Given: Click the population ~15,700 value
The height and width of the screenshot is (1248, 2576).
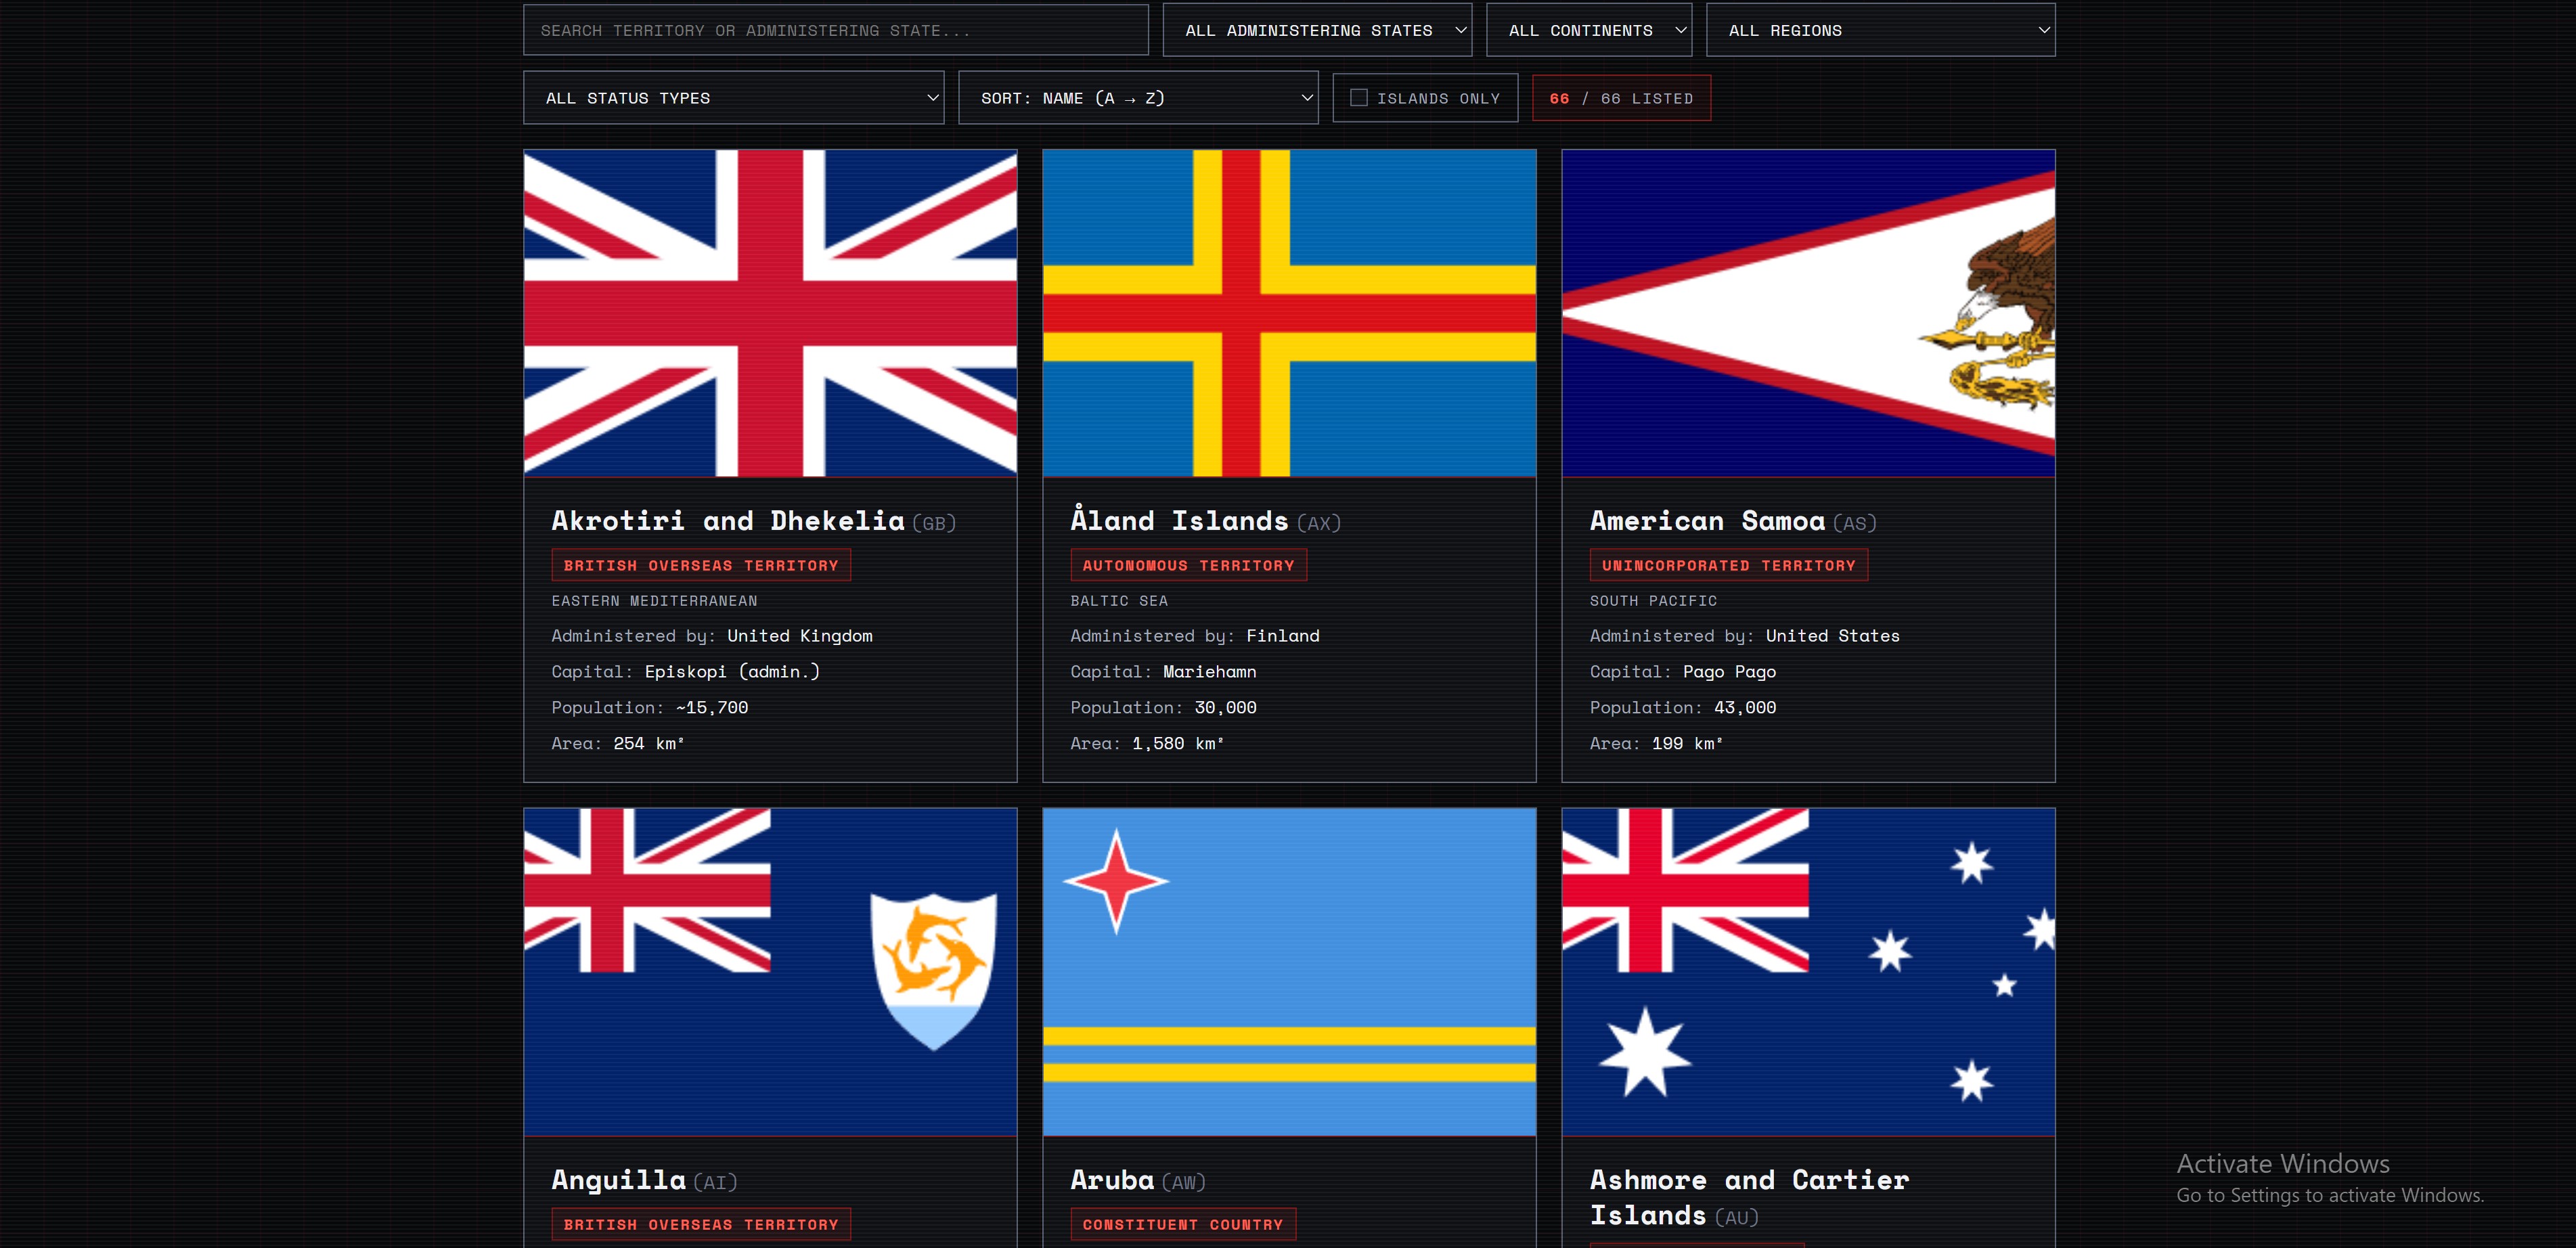Looking at the screenshot, I should coord(712,708).
